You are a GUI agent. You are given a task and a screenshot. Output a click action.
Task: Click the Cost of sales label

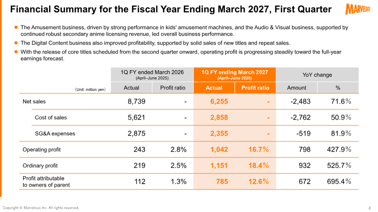pyautogui.click(x=51, y=117)
